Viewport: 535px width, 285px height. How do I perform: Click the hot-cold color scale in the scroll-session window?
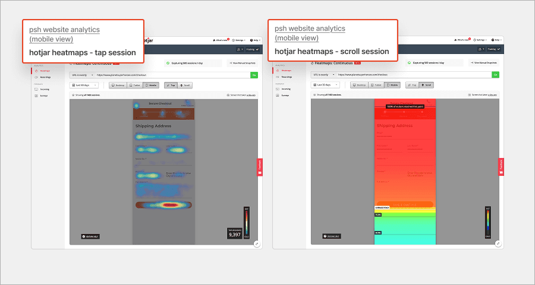click(x=488, y=222)
